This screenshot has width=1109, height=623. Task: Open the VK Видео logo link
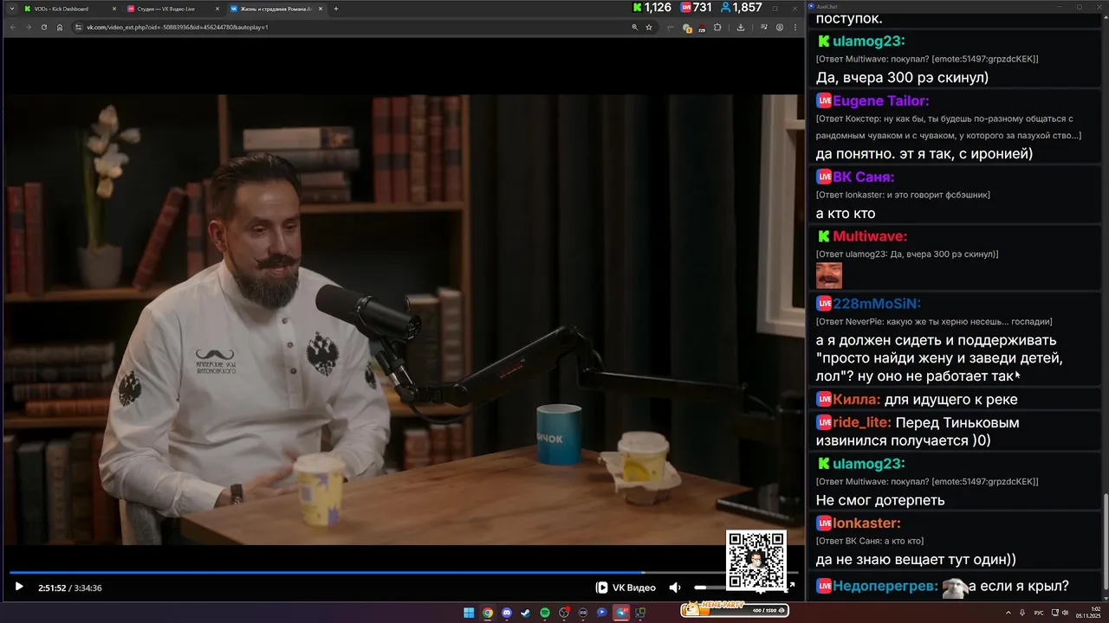(626, 588)
